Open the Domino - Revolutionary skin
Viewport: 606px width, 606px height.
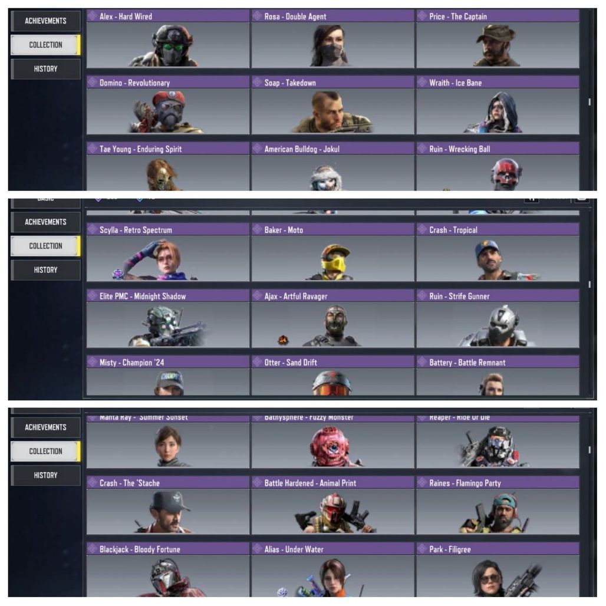(x=168, y=105)
